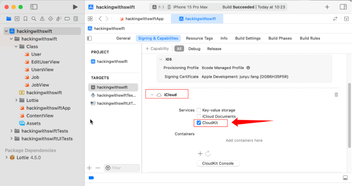Viewport: 352px width, 186px height.
Task: Open the Breakpoint navigator icon
Action: coord(67,19)
